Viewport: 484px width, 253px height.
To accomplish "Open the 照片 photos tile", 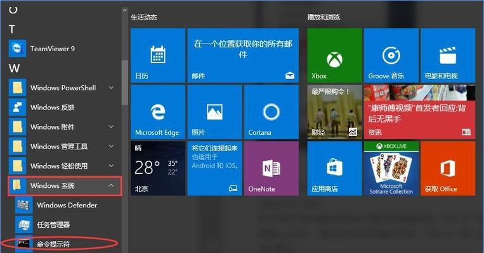I will click(214, 112).
